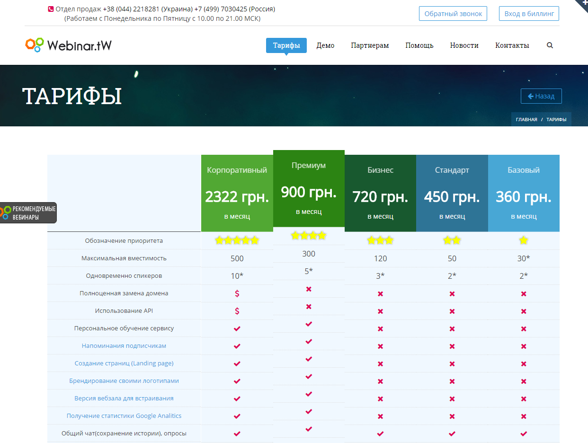Click Базовый cross for Брендирование своими логотипами
The width and height of the screenshot is (588, 443).
pyautogui.click(x=524, y=381)
